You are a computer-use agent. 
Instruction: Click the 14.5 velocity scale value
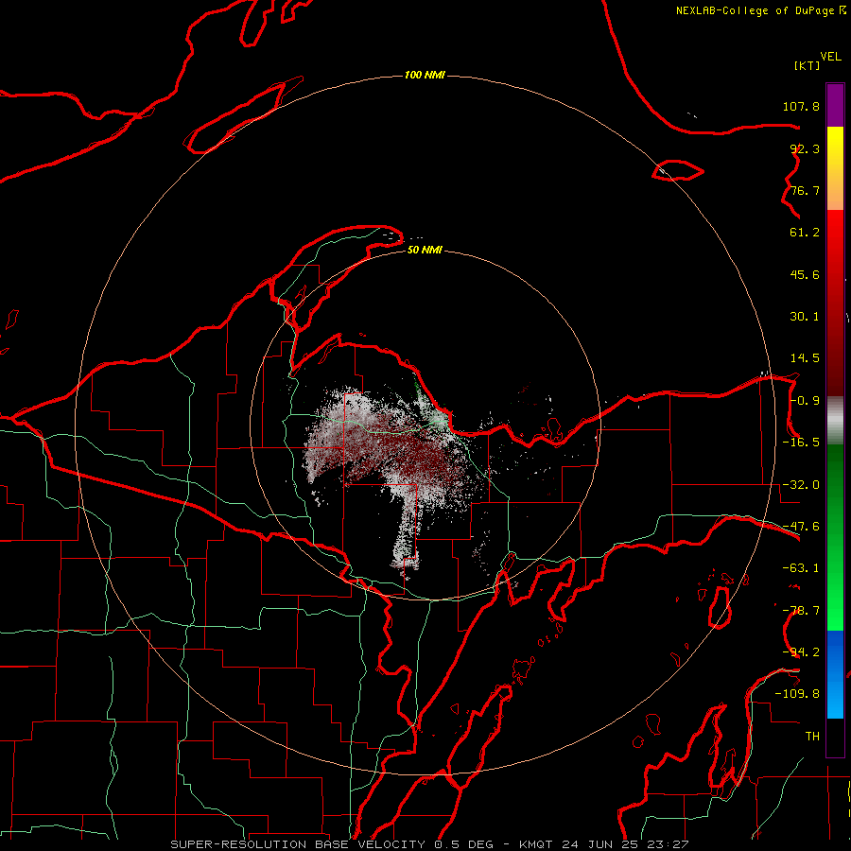coord(805,358)
